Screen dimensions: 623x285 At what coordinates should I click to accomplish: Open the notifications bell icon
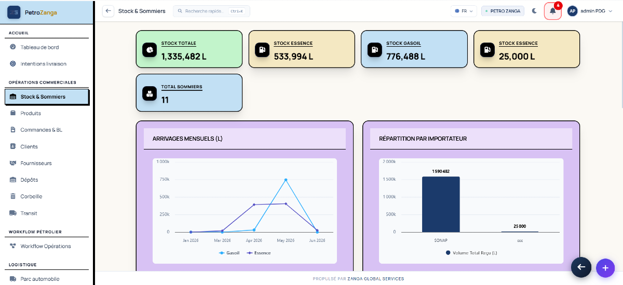click(x=553, y=11)
